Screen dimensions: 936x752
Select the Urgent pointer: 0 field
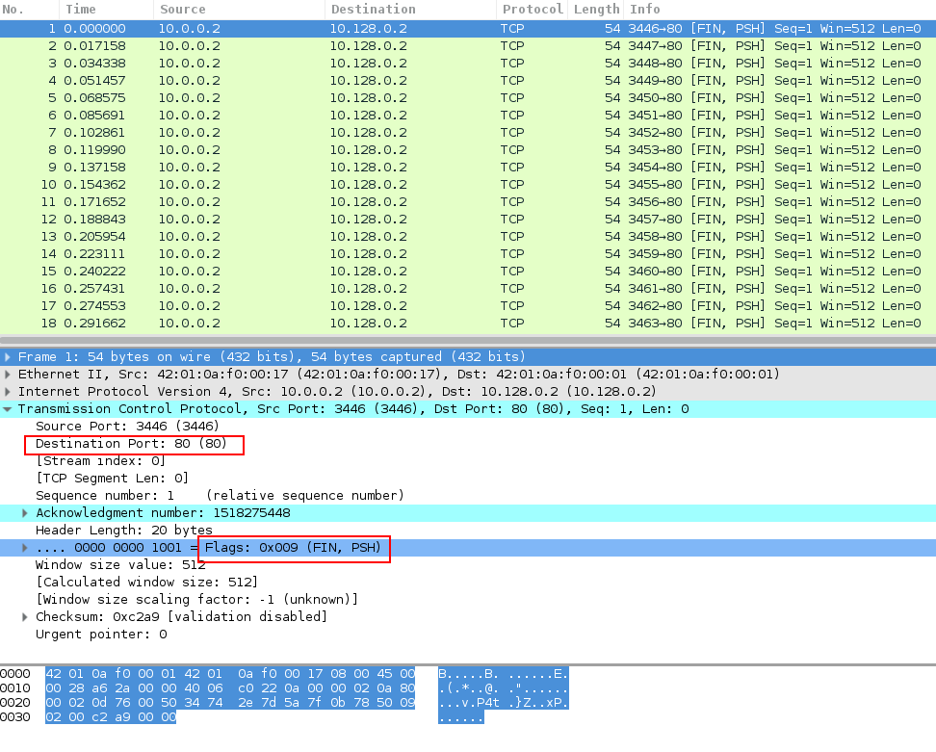click(x=468, y=634)
